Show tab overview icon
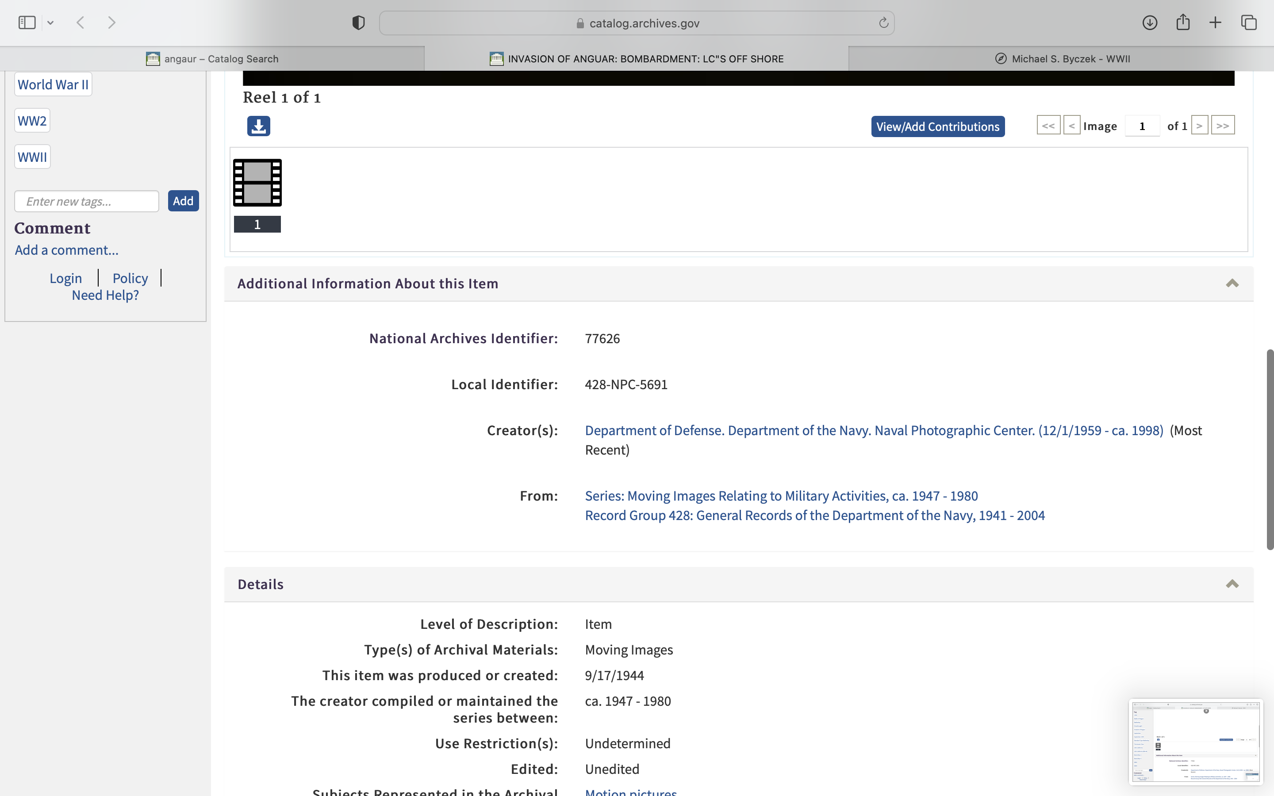The image size is (1274, 796). 1249,23
